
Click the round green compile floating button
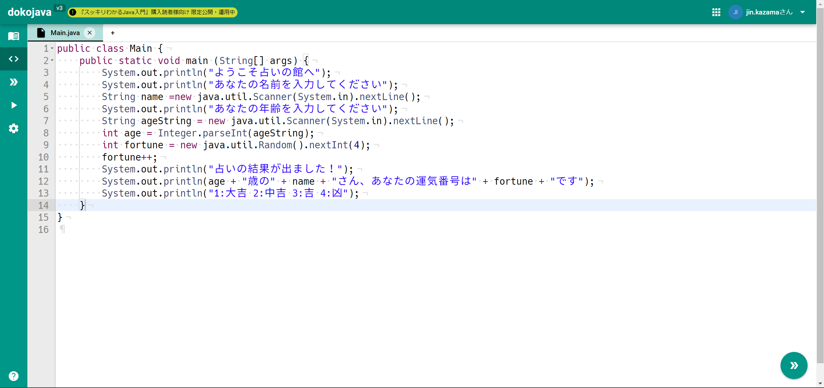click(794, 365)
